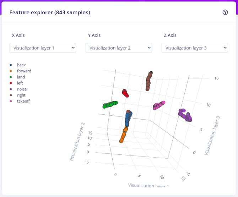
Task: Click the pink takeoff cluster in plot
Action: coord(158,105)
